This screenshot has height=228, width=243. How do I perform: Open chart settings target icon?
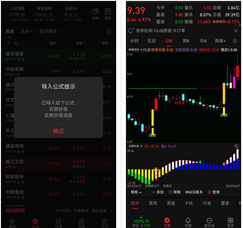point(235,41)
